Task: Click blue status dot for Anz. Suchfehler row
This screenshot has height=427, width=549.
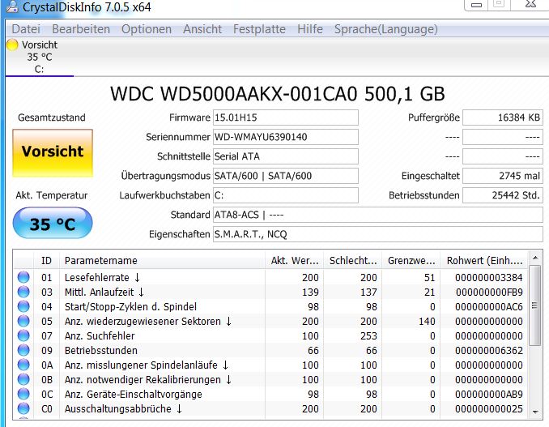Action: tap(23, 335)
